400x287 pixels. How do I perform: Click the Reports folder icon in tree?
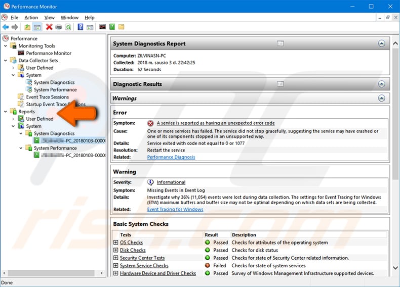click(x=13, y=112)
